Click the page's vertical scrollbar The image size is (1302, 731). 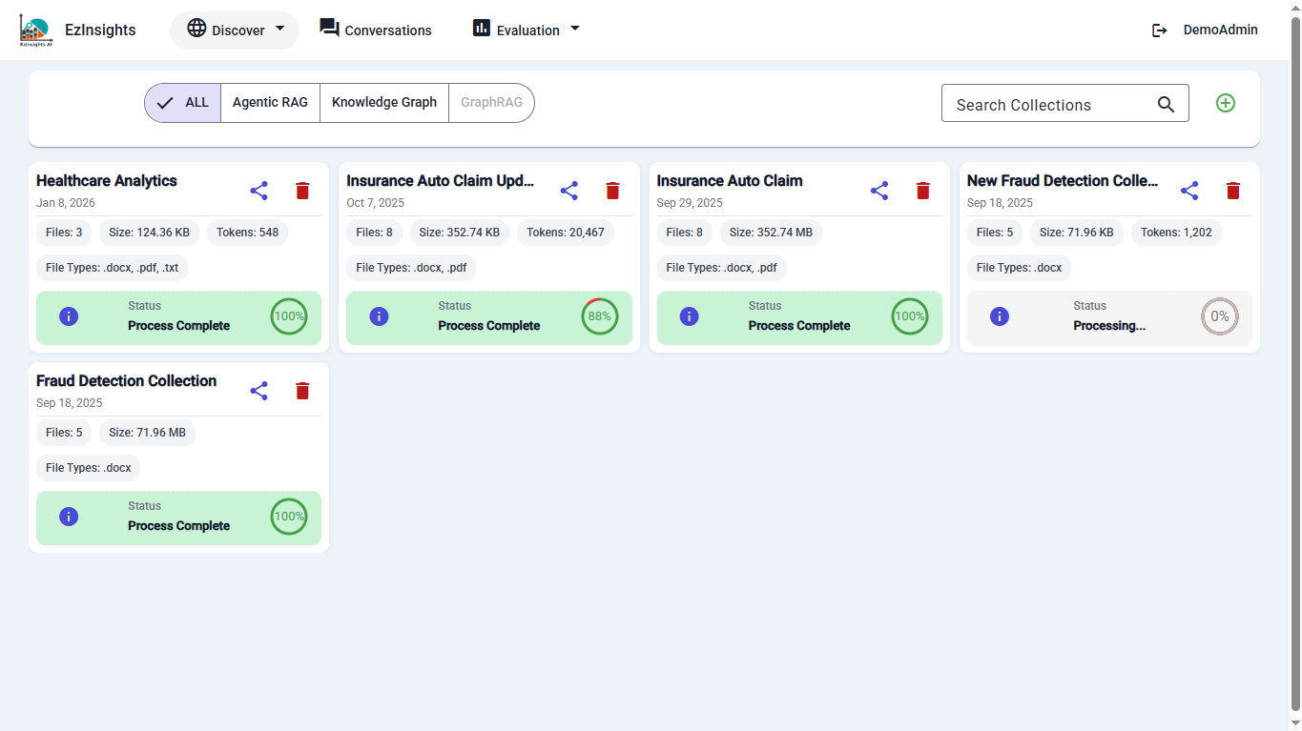tap(1295, 365)
